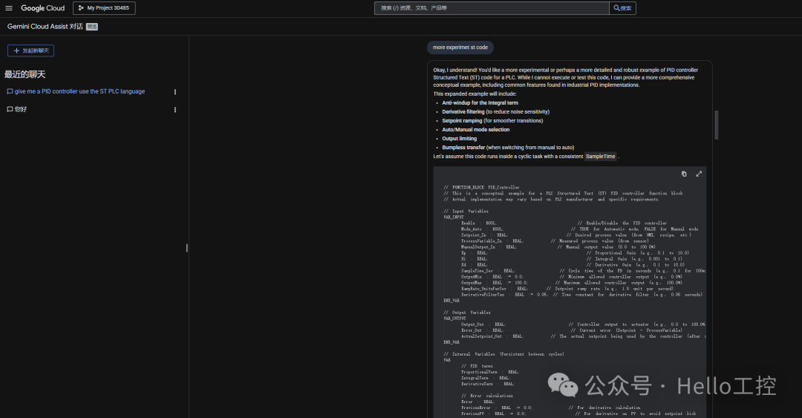Image resolution: width=802 pixels, height=418 pixels.
Task: Click the Gemini Cloud Assist 对话 heading
Action: coord(45,27)
